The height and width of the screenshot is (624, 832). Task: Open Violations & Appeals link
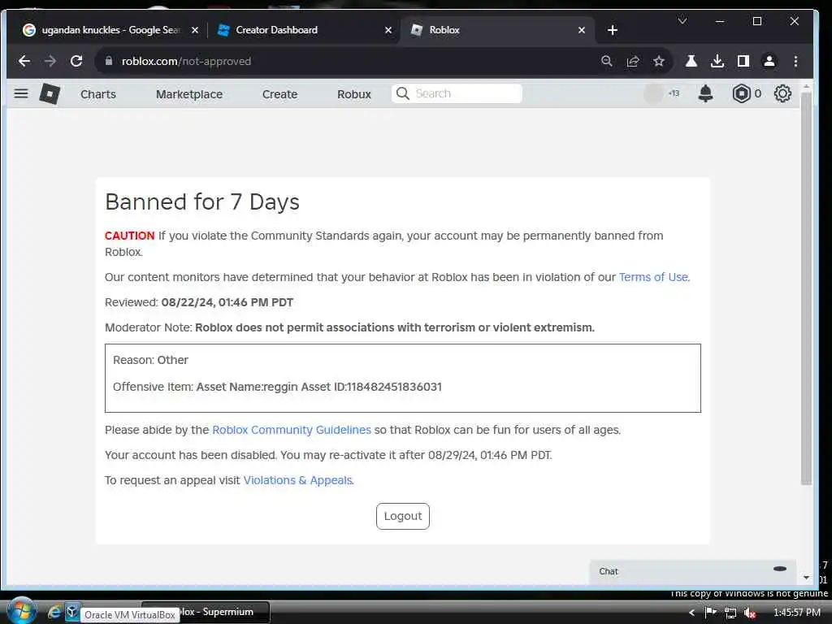coord(297,480)
